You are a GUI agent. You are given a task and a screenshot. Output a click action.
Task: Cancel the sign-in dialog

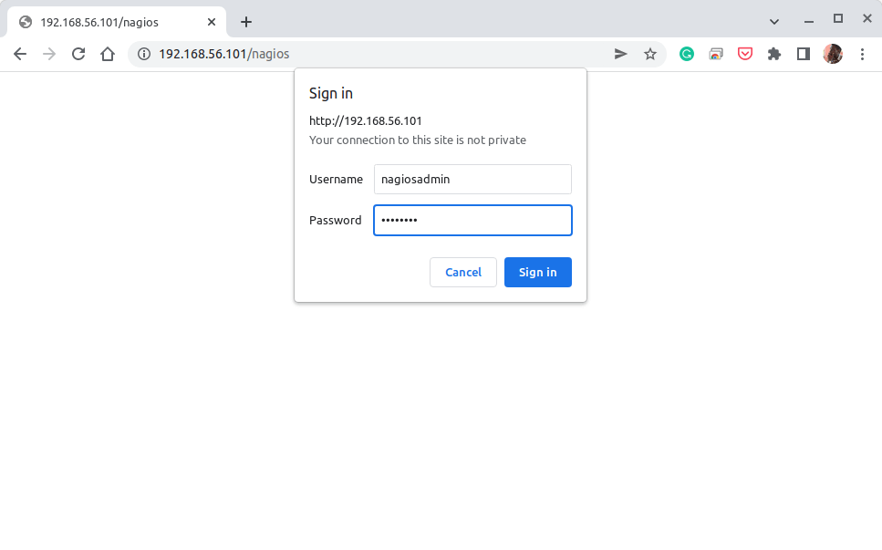tap(463, 272)
